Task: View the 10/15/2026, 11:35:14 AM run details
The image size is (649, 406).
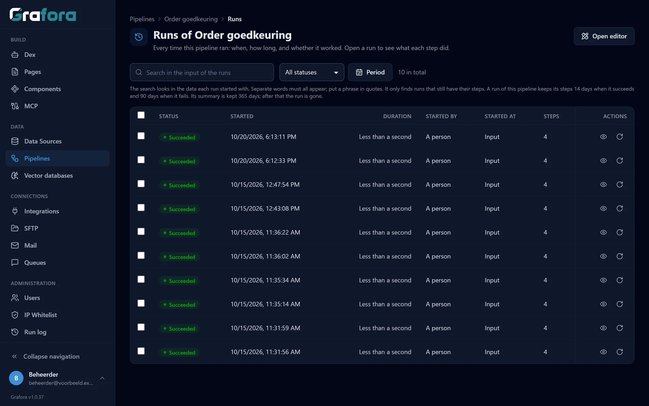Action: pyautogui.click(x=603, y=304)
